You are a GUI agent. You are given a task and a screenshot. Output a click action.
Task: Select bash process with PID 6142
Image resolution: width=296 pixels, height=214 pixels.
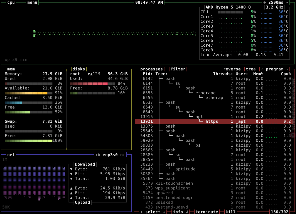(213, 78)
